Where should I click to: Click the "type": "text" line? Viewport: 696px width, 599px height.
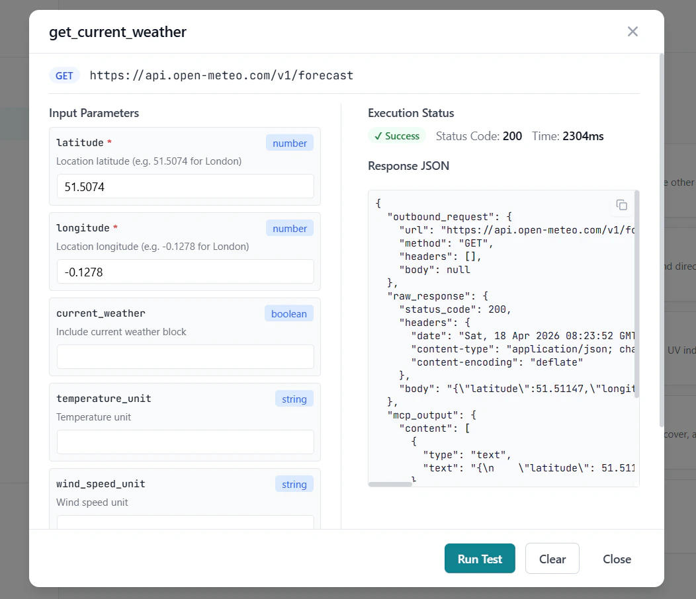tap(467, 455)
